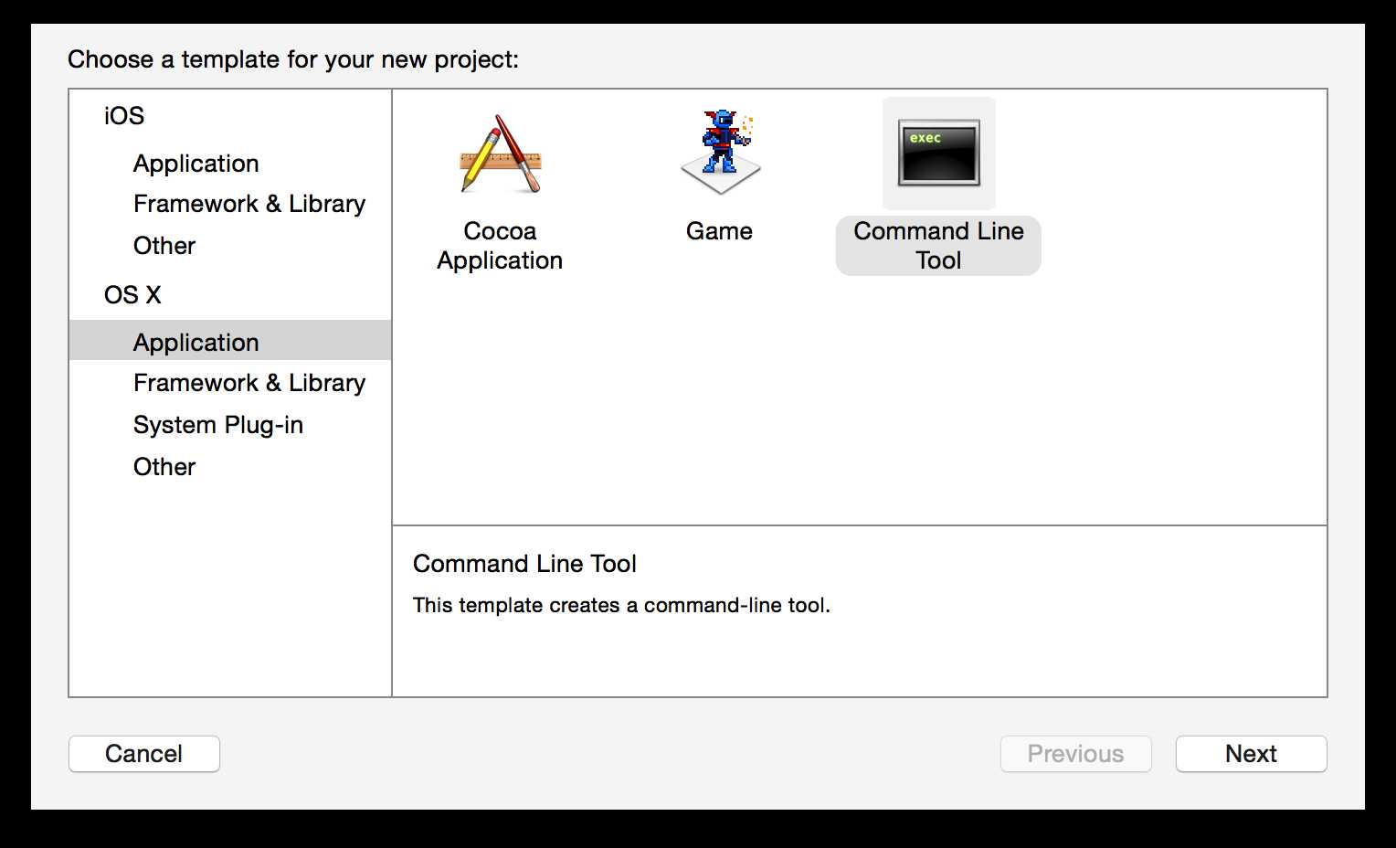Select Other under OS X
Screen dimensions: 1396x848
[x=164, y=467]
